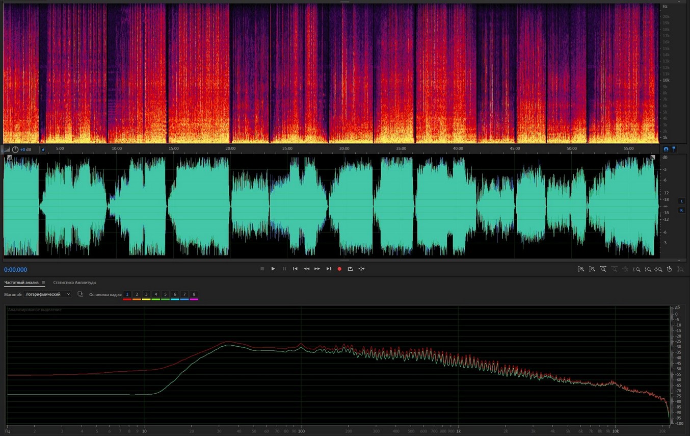Image resolution: width=690 pixels, height=436 pixels.
Task: Click the Skip Selection icon
Action: click(x=361, y=269)
